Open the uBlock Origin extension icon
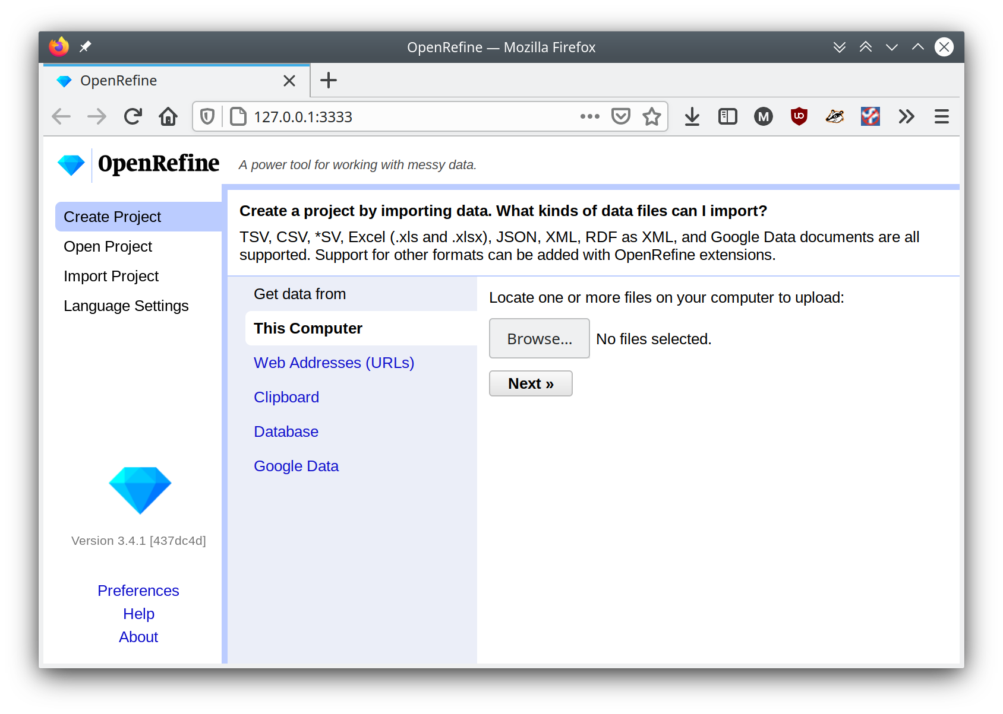 pyautogui.click(x=799, y=116)
